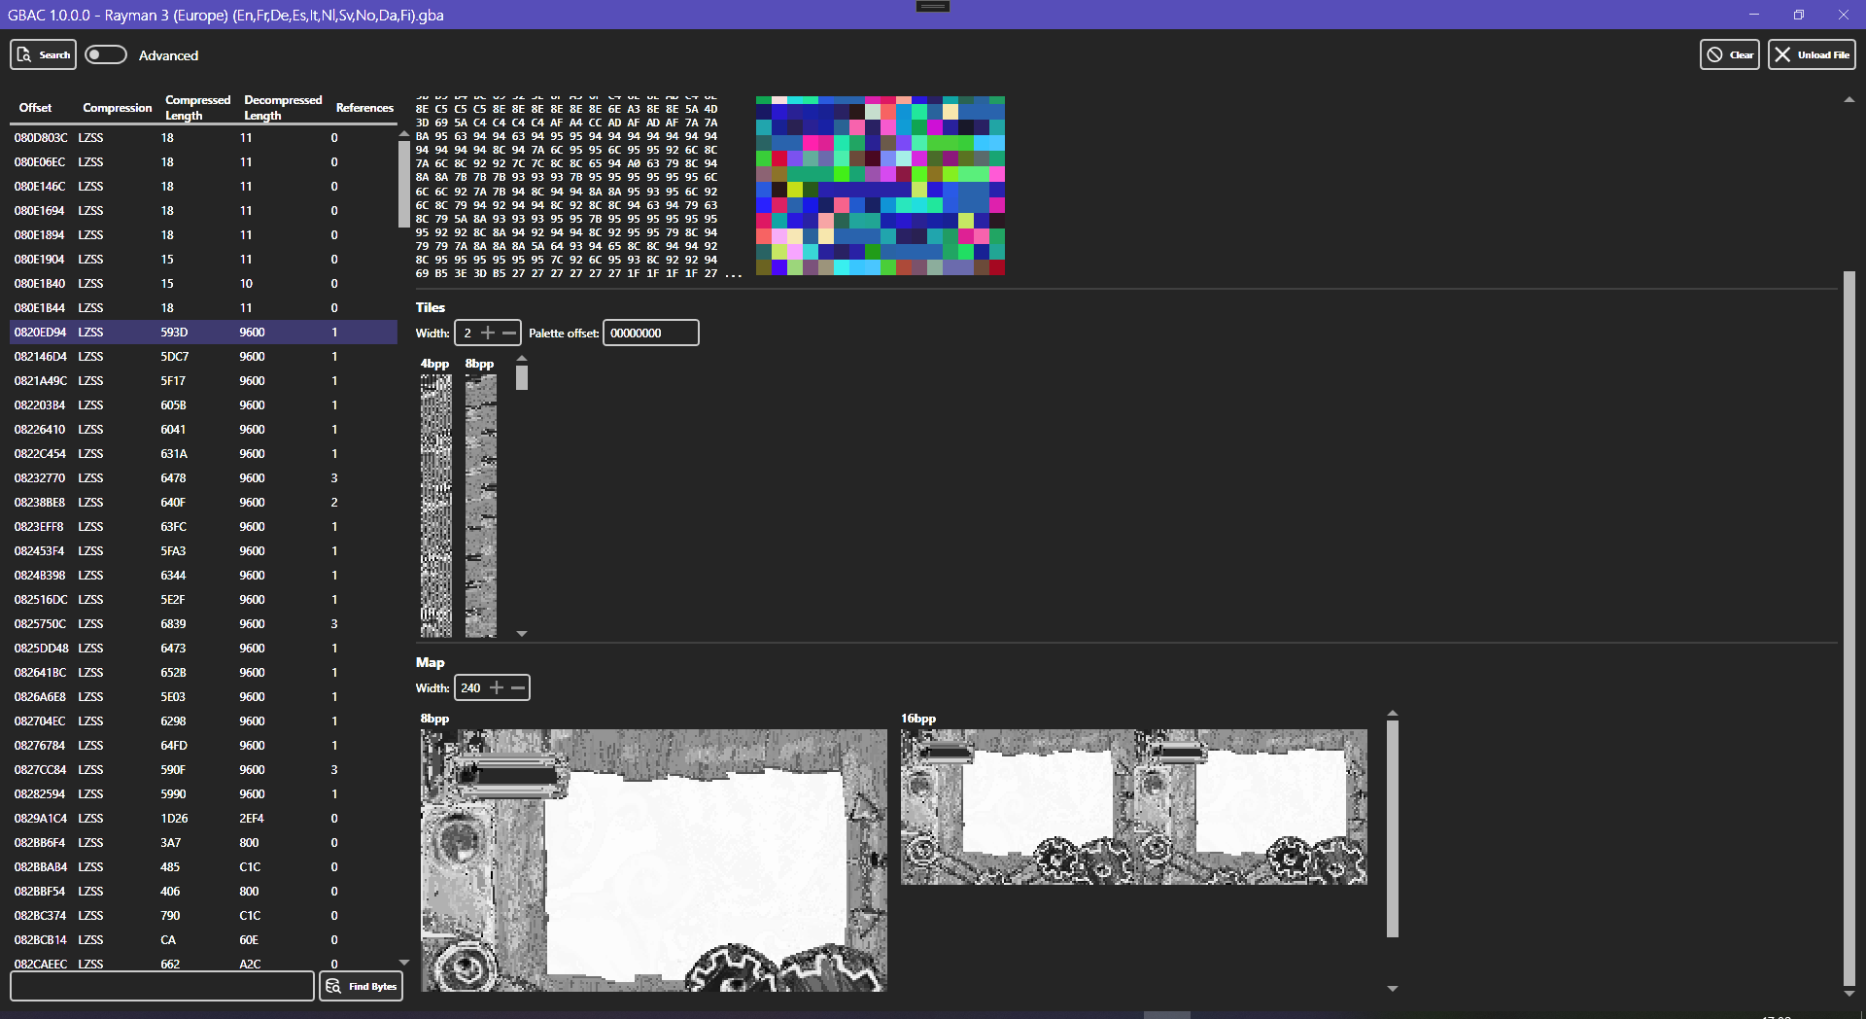1866x1019 pixels.
Task: Select row with offset 082146D4
Action: tap(203, 357)
